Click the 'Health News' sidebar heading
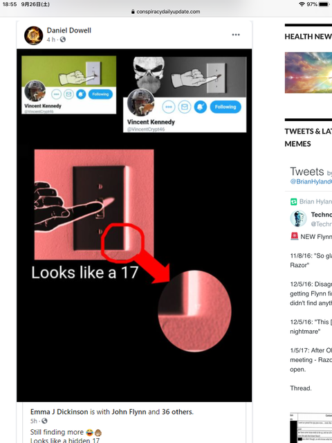This screenshot has width=332, height=443. tap(308, 37)
